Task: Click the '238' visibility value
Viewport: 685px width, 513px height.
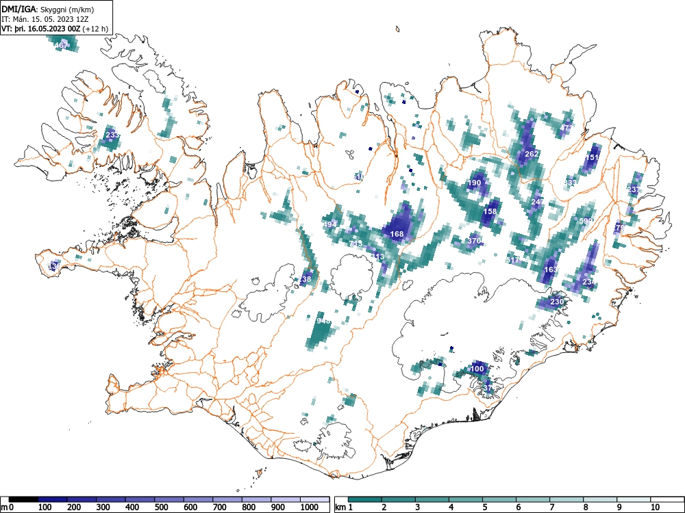Action: (x=305, y=279)
